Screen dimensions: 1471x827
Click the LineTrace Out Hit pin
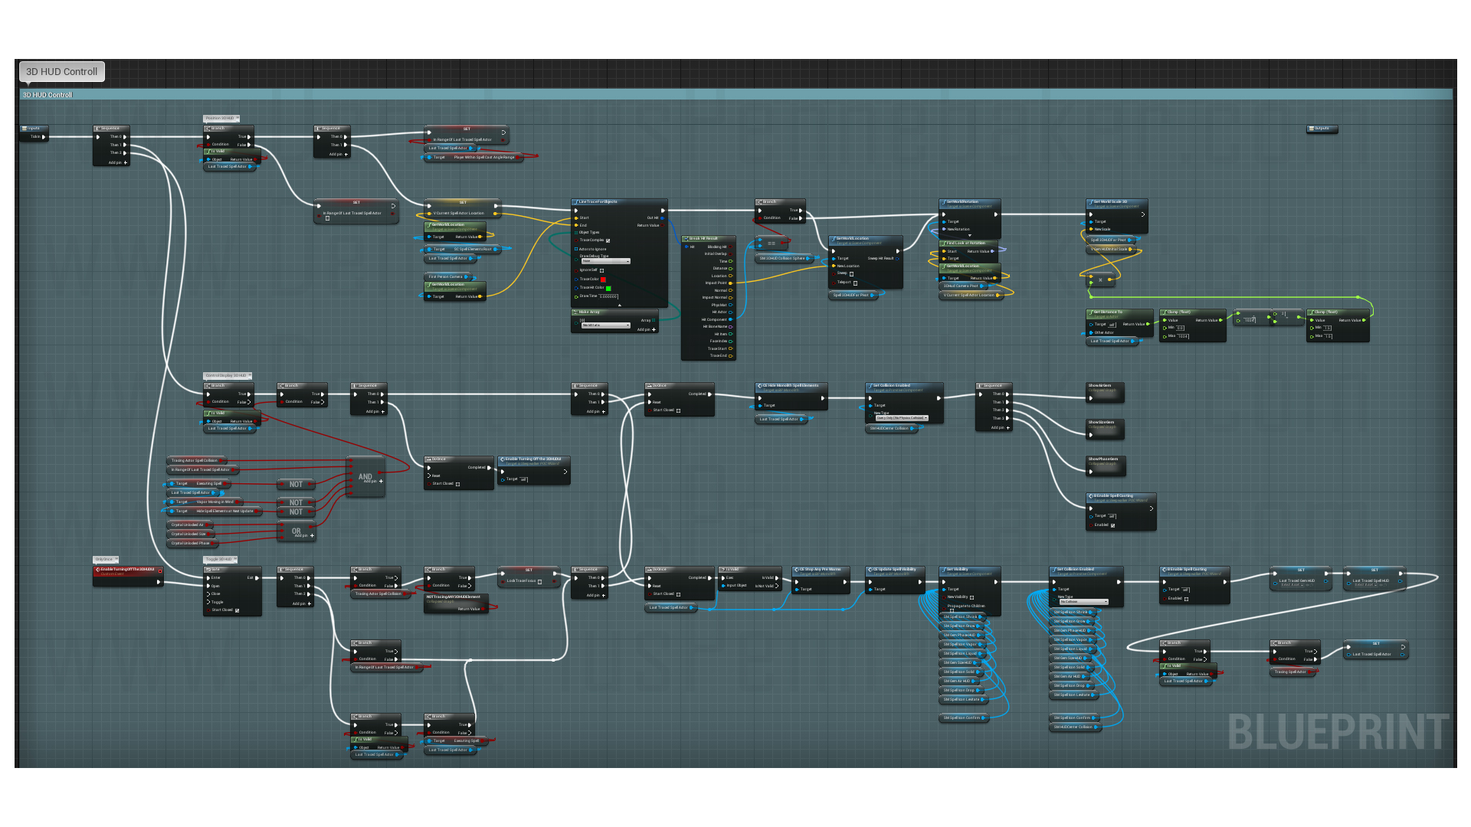[x=663, y=218]
